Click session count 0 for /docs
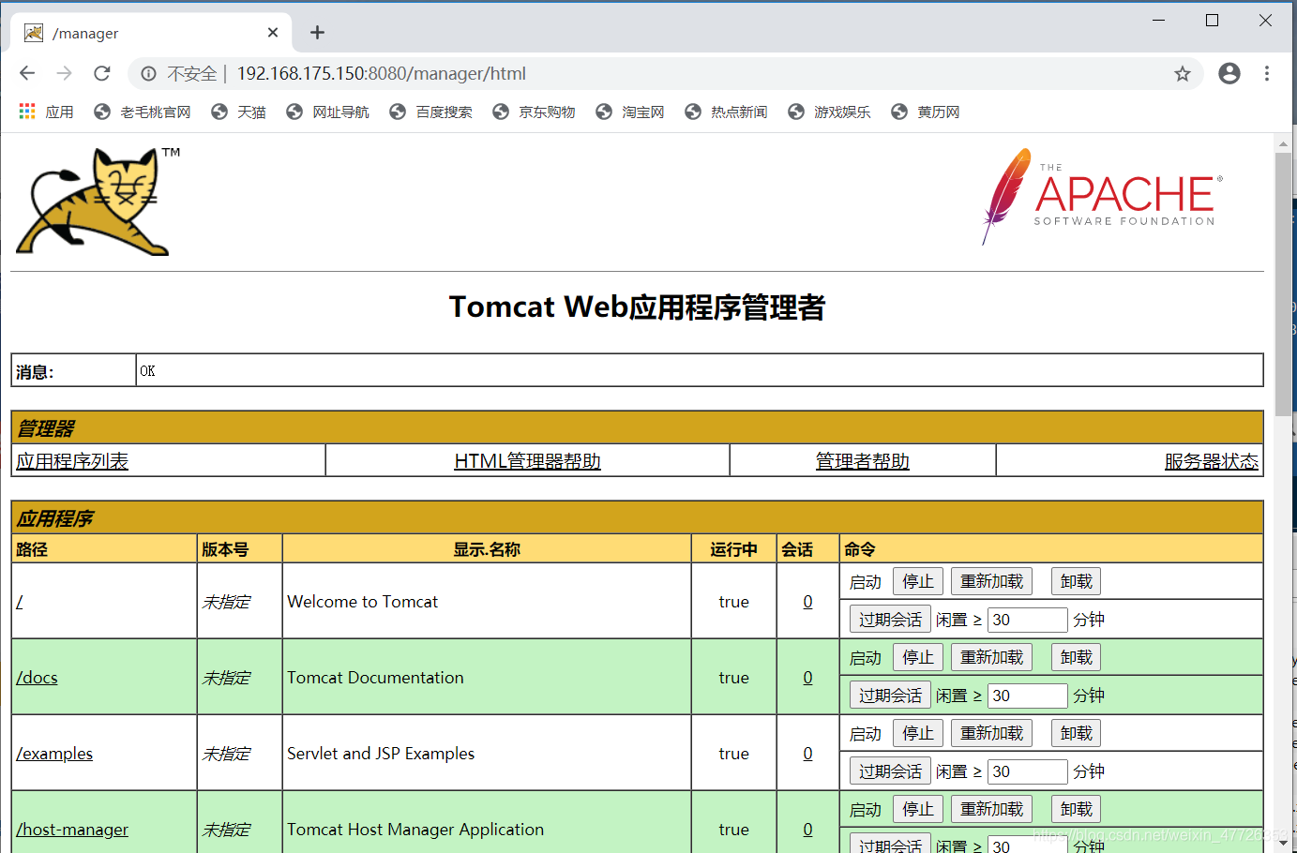This screenshot has height=853, width=1297. [x=807, y=678]
